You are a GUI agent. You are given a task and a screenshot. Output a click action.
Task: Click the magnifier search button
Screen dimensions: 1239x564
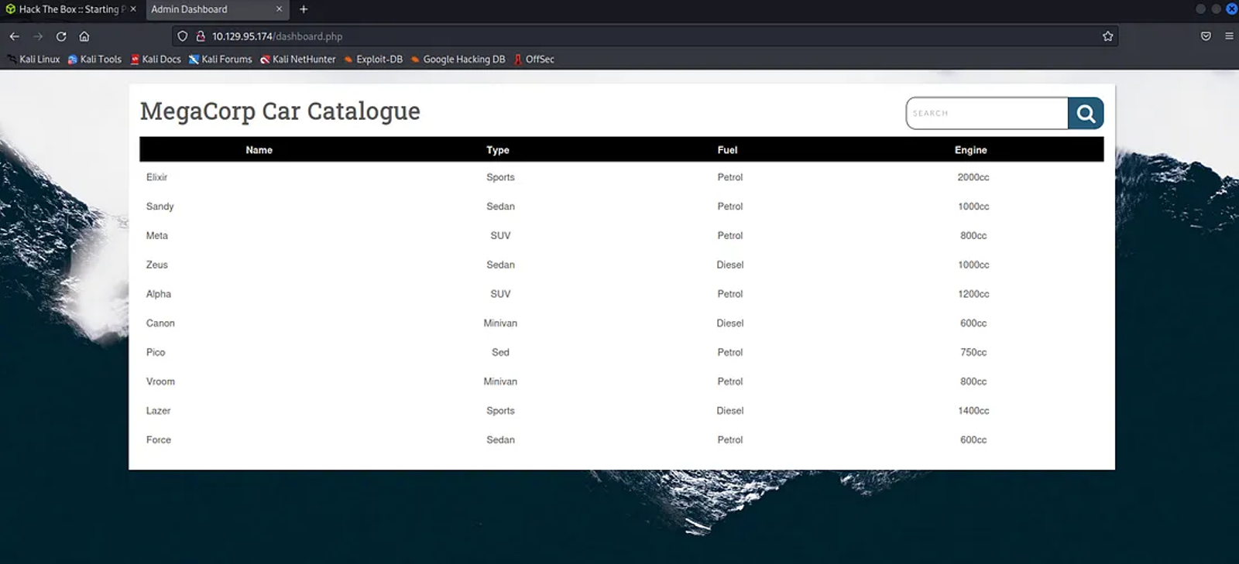tap(1086, 114)
